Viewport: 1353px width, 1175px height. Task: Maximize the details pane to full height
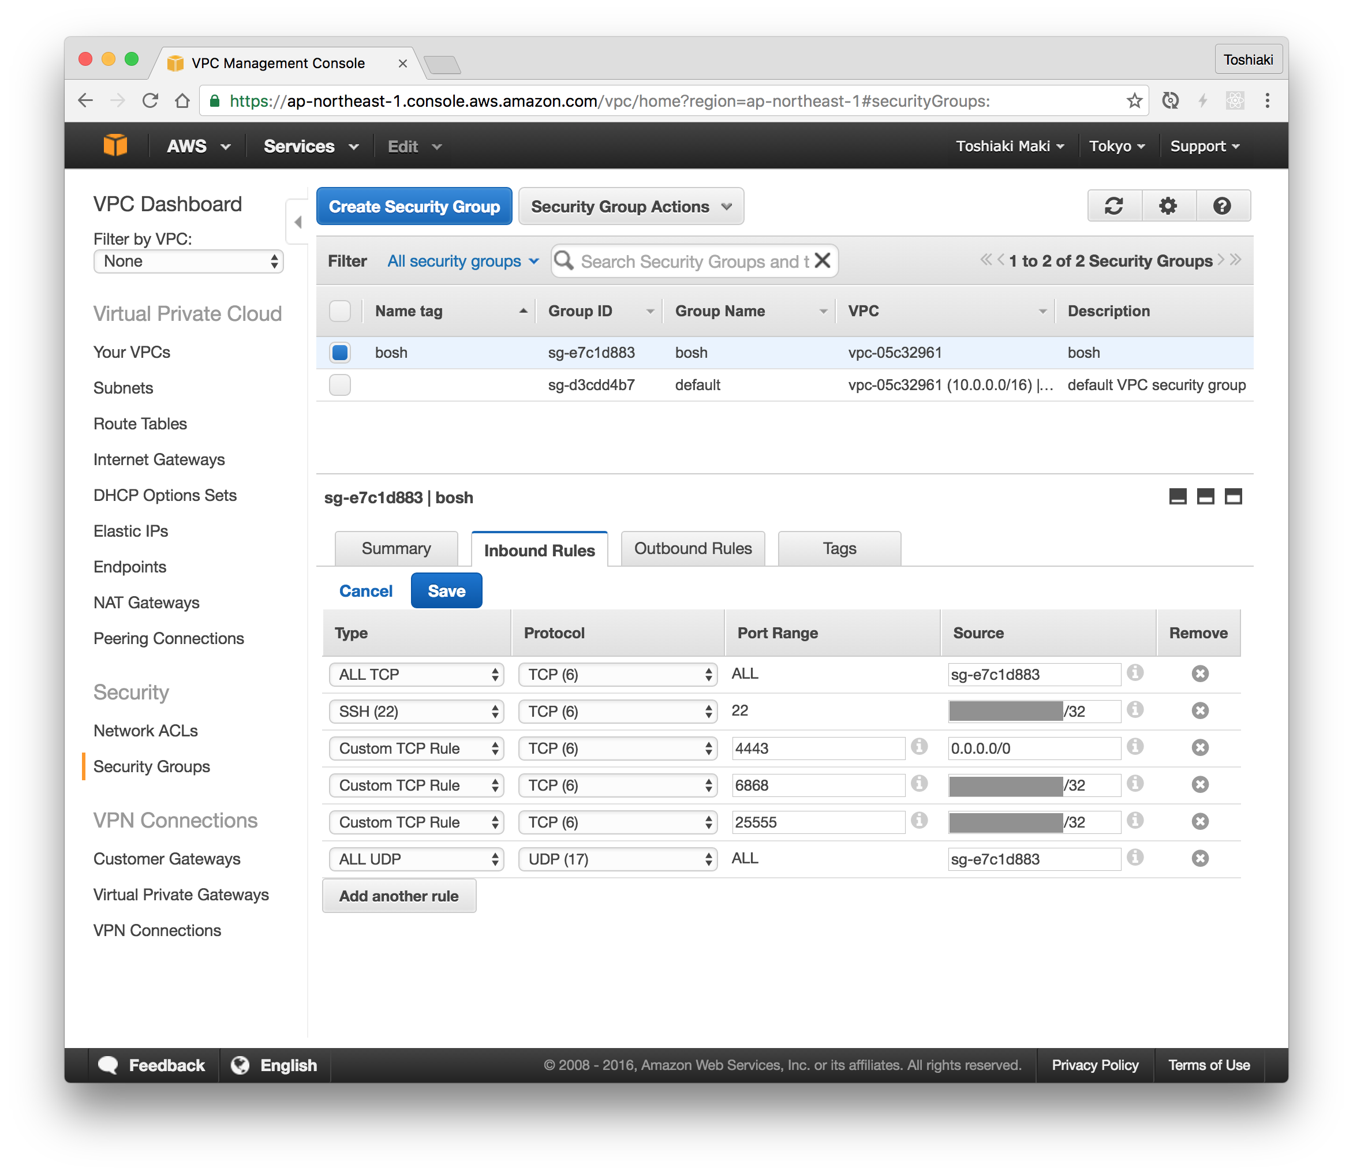(x=1233, y=496)
